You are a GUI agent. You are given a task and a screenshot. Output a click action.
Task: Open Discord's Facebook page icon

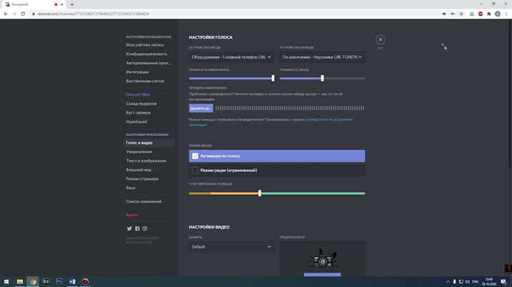(x=137, y=228)
